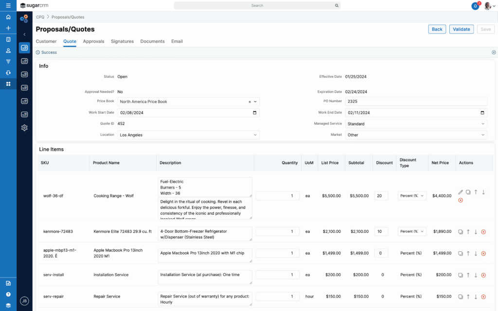The width and height of the screenshot is (498, 311).
Task: Click the Repair Service description text box
Action: 205,299
